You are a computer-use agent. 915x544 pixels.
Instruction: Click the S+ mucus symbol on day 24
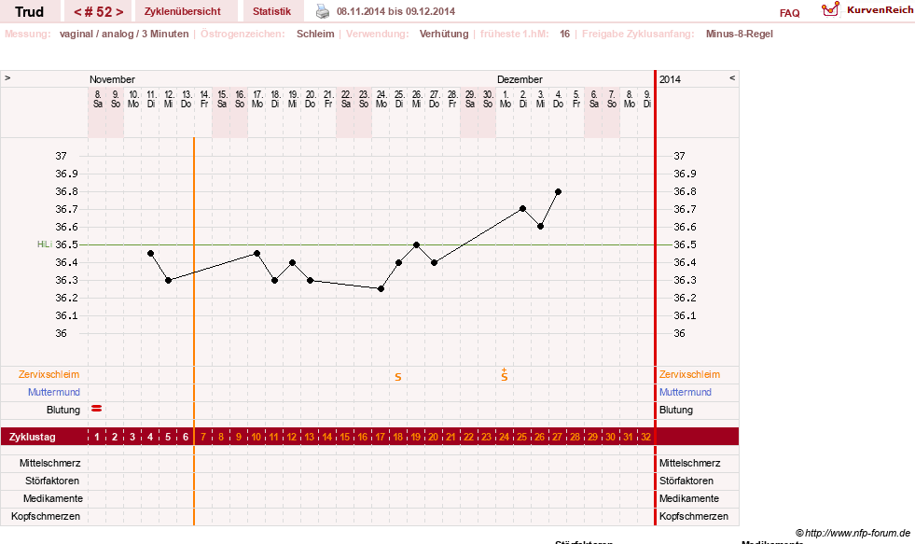[505, 375]
